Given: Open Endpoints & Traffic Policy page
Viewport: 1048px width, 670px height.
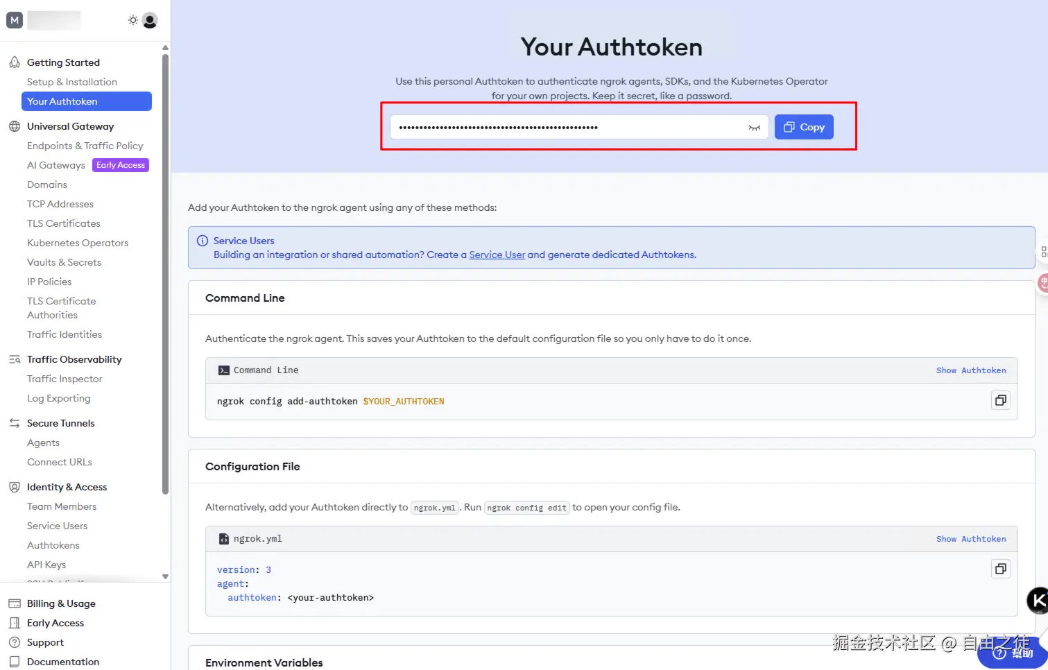Looking at the screenshot, I should (x=85, y=146).
